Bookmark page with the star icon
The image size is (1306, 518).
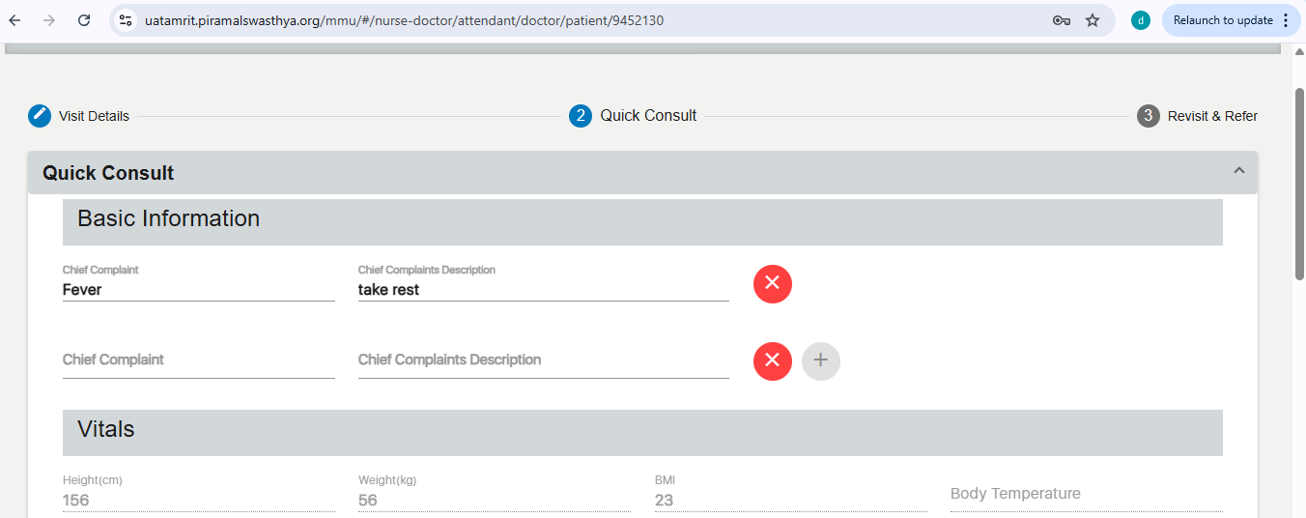point(1093,20)
